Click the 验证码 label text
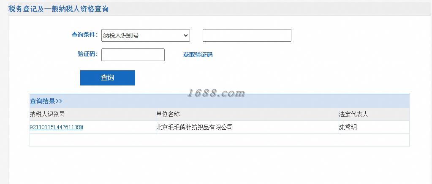The width and height of the screenshot is (432, 184). point(87,54)
